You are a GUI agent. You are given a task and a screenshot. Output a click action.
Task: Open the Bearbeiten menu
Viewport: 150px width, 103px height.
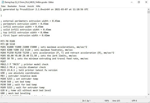click(12, 6)
